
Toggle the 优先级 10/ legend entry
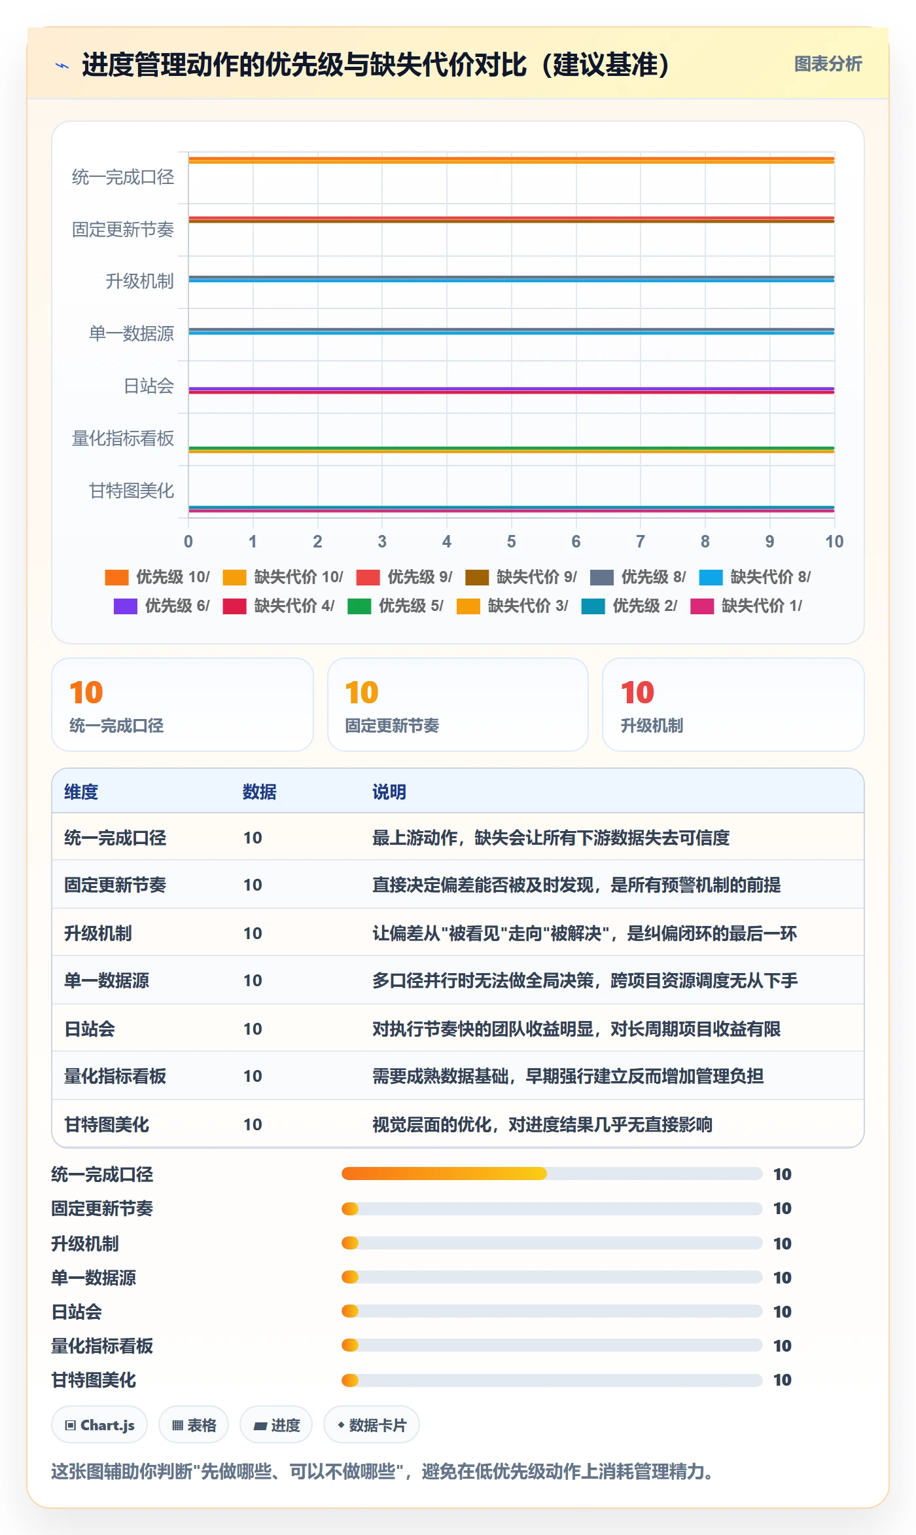[157, 577]
